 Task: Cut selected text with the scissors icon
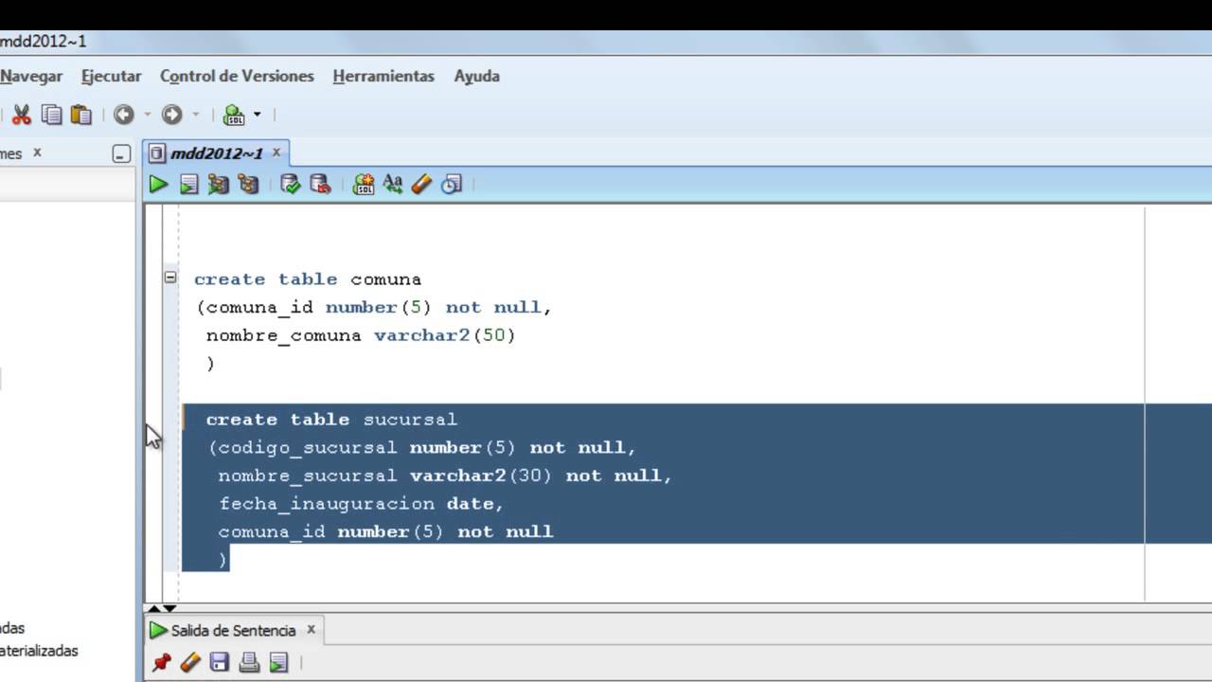[x=22, y=115]
